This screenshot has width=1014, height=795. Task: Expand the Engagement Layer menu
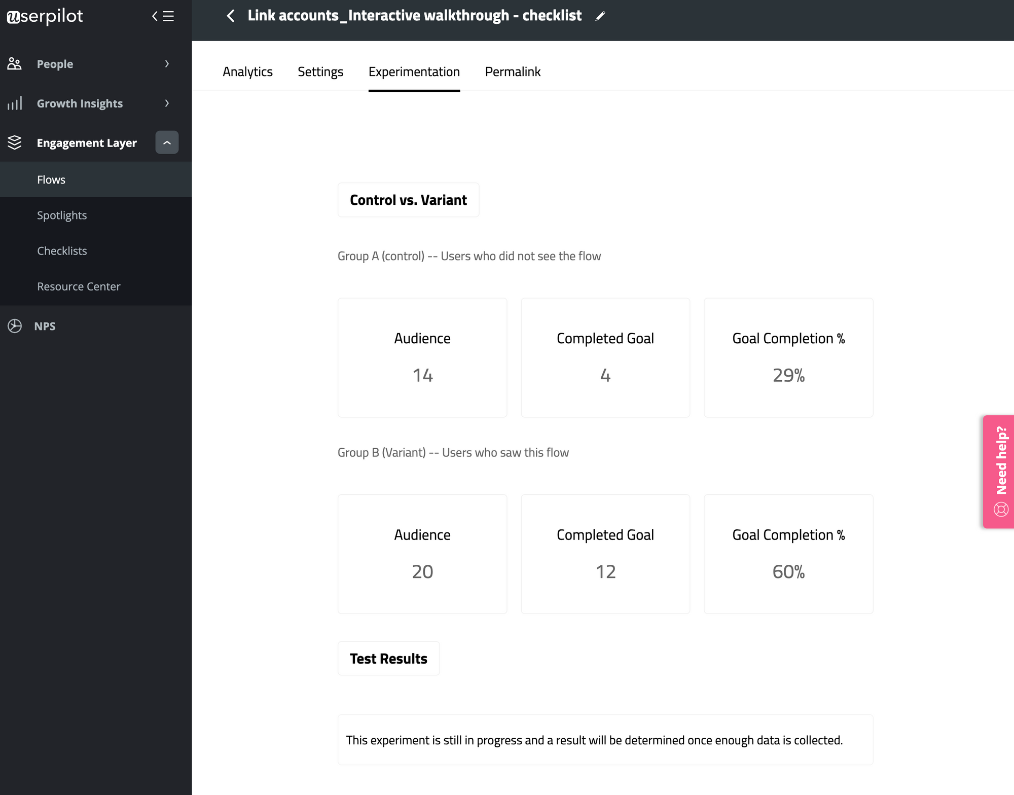166,142
